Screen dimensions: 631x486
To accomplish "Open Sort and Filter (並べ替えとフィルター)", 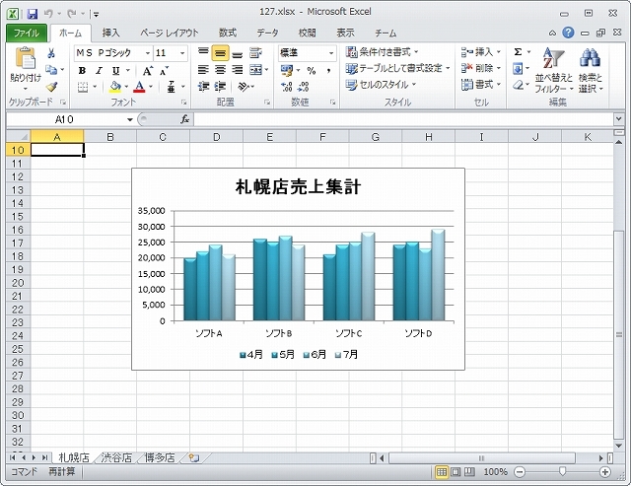I will 552,69.
